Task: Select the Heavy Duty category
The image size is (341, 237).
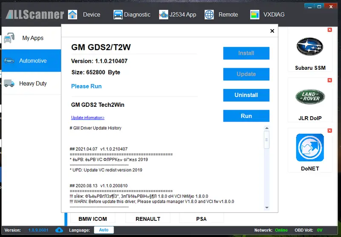Action: tap(31, 83)
